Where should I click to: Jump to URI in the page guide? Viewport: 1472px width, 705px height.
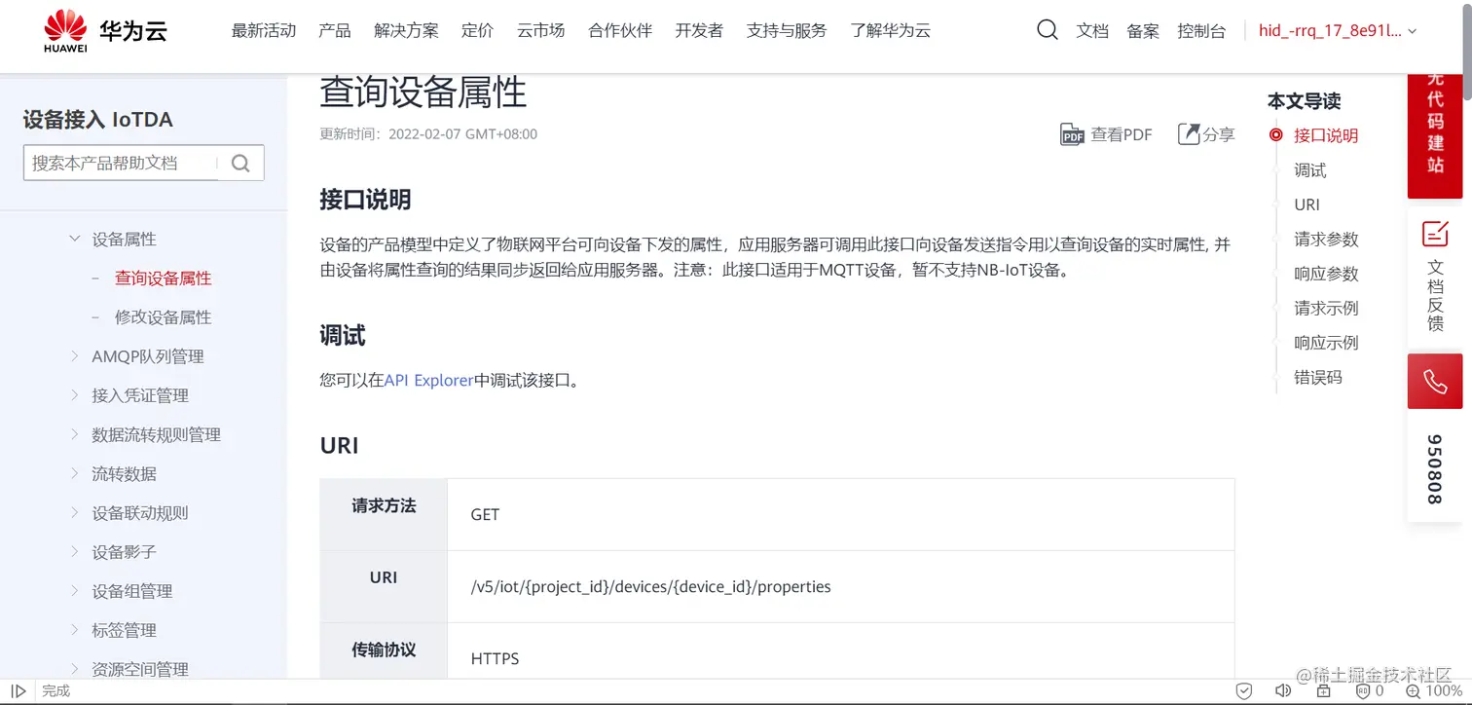pyautogui.click(x=1306, y=204)
